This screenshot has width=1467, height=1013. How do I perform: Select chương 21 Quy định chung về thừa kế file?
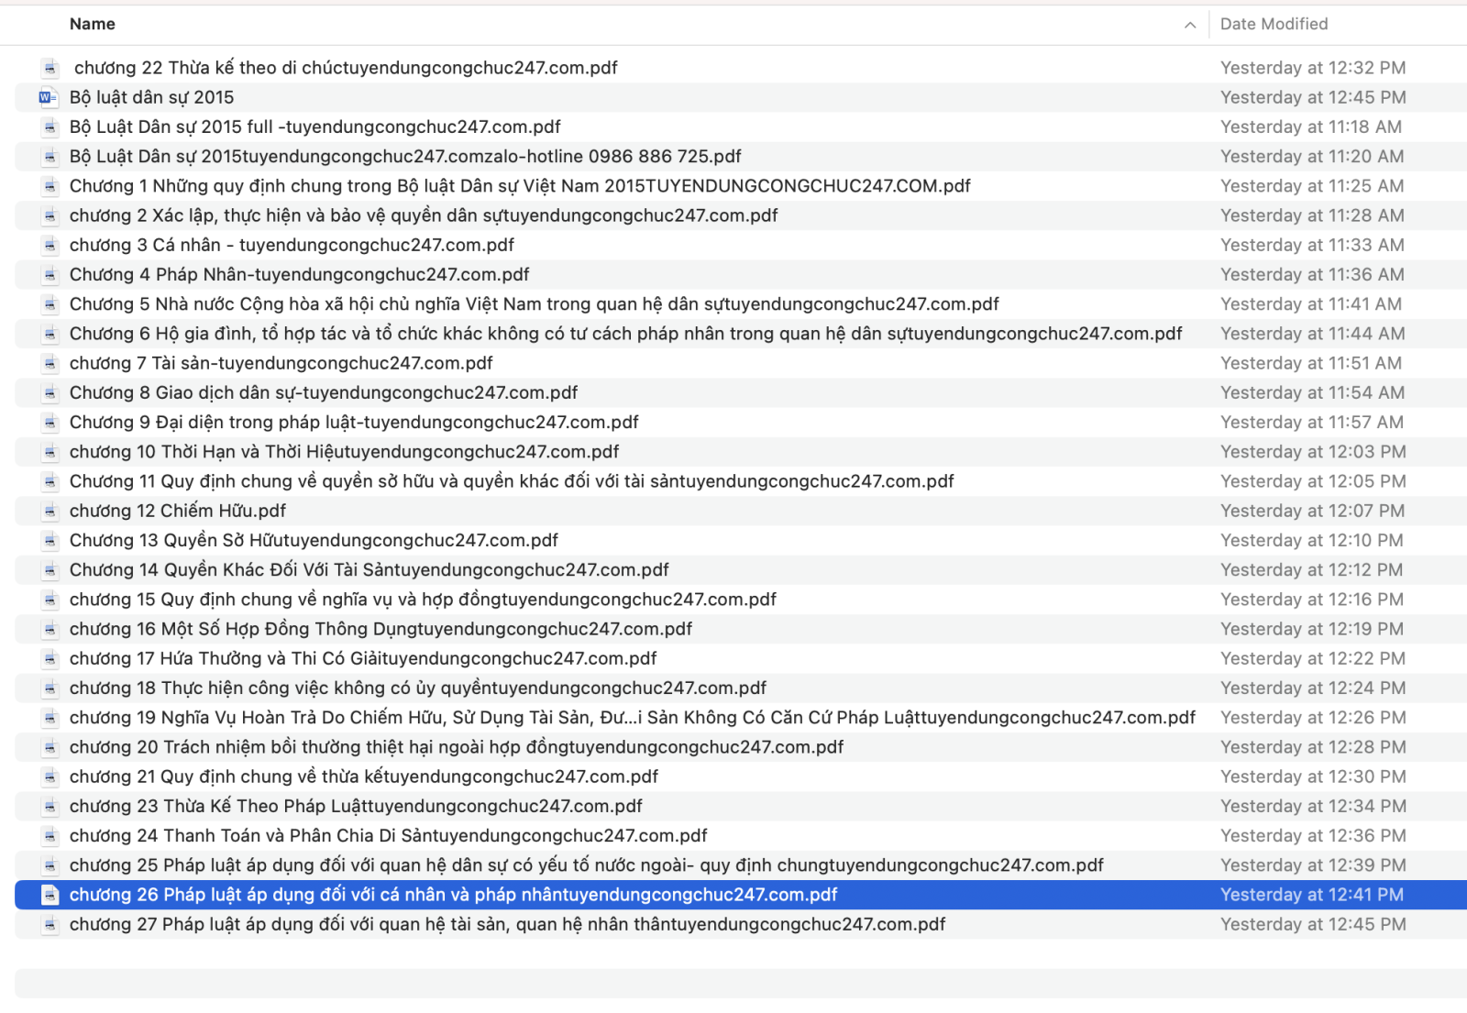[x=363, y=776]
